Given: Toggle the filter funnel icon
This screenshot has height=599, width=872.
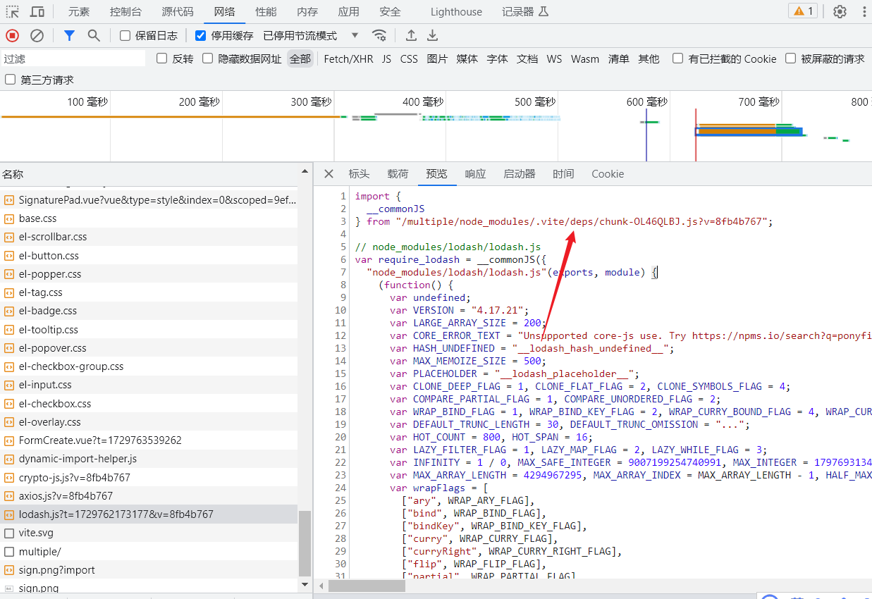Looking at the screenshot, I should click(x=69, y=35).
